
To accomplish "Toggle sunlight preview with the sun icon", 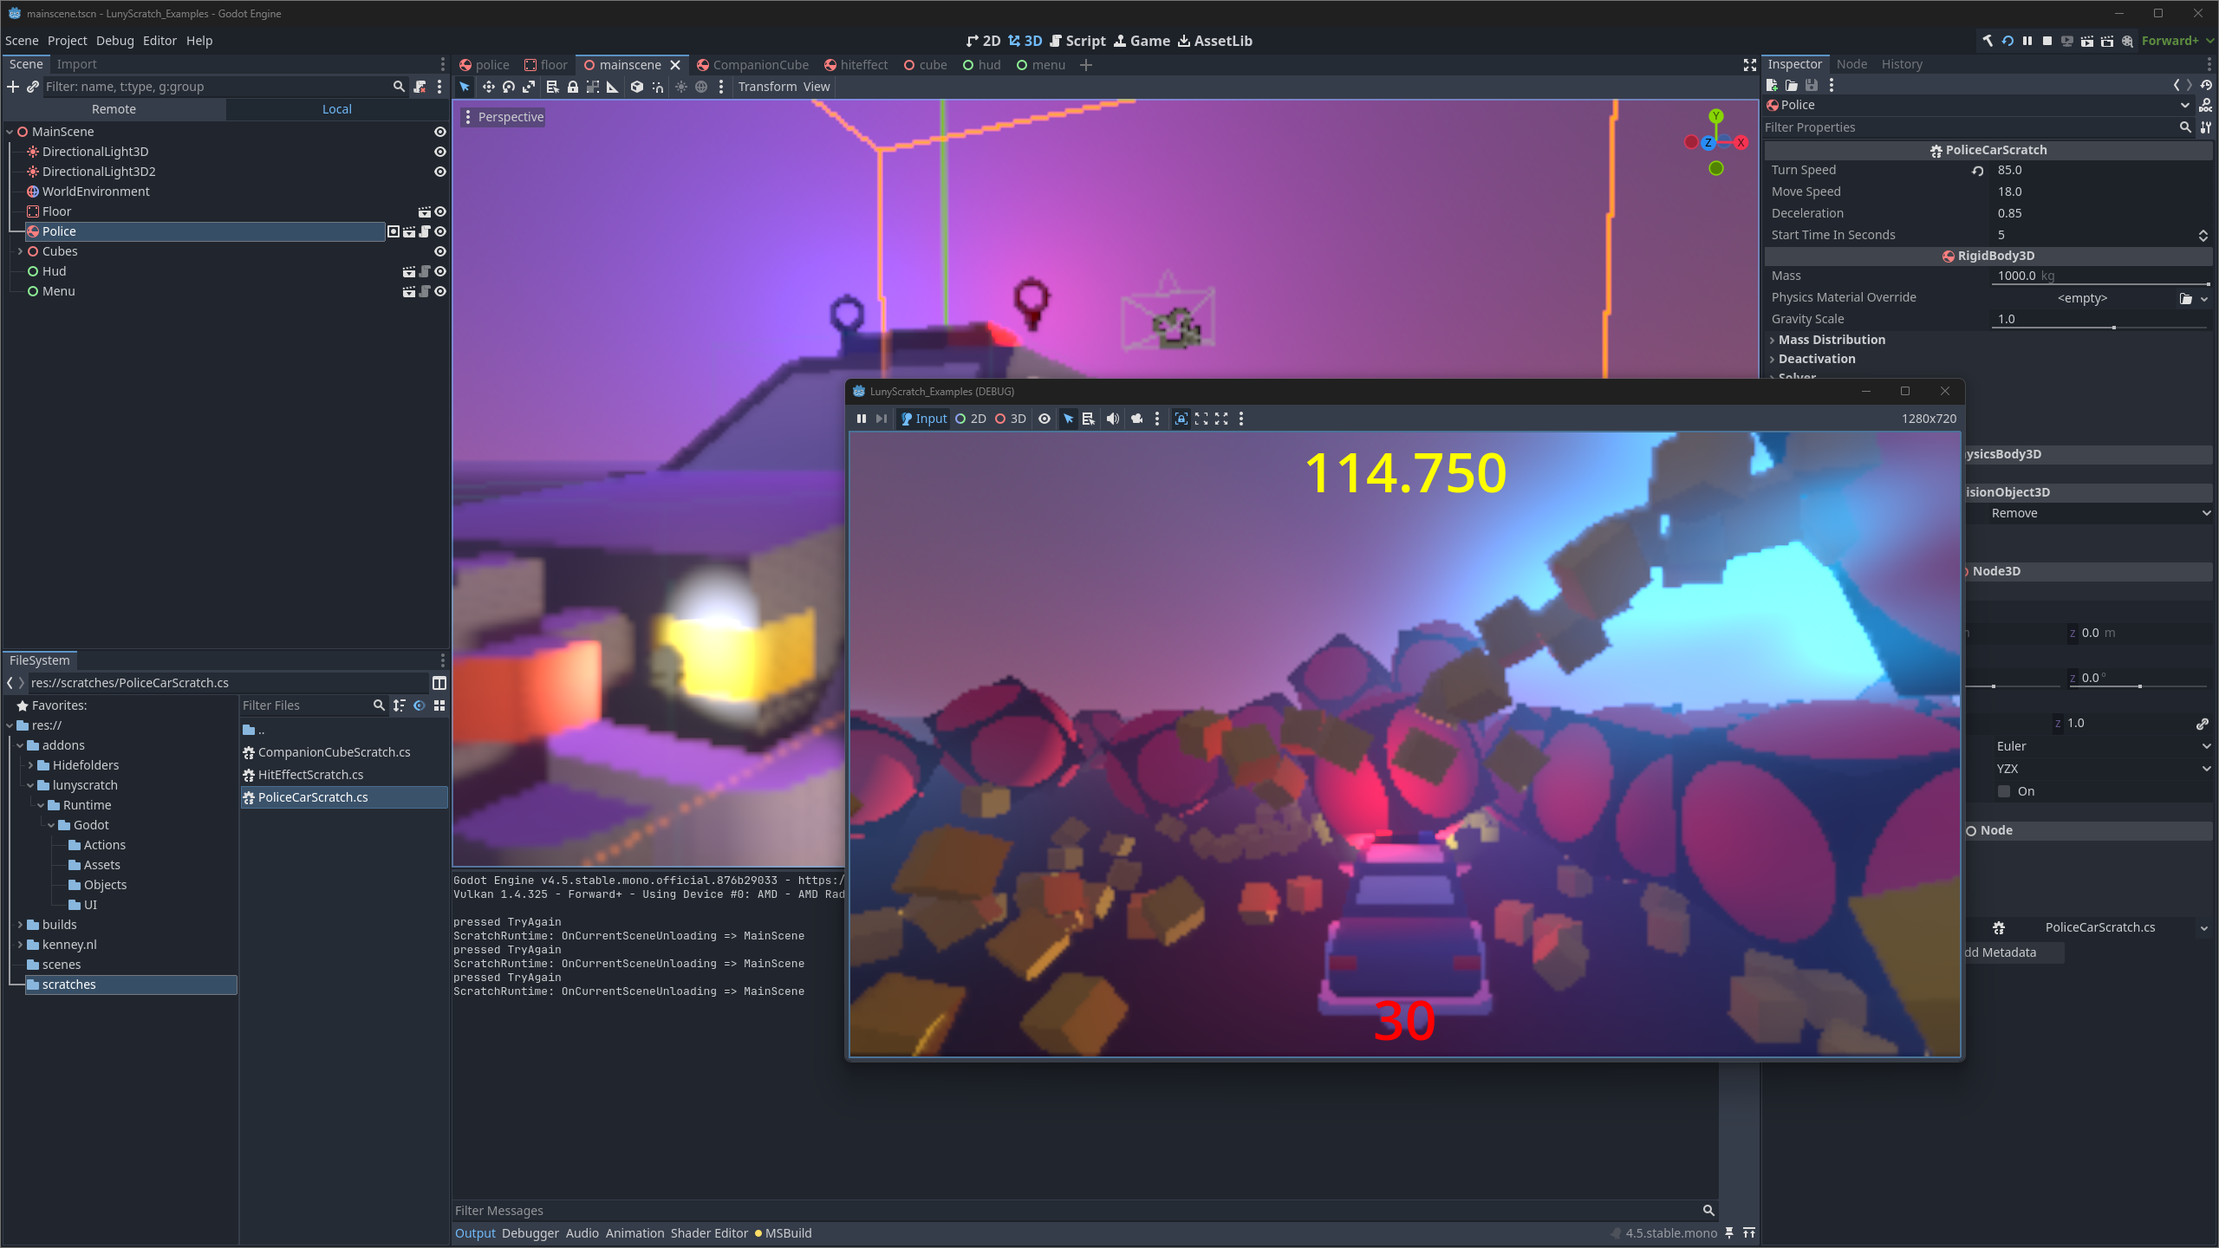I will [x=682, y=87].
